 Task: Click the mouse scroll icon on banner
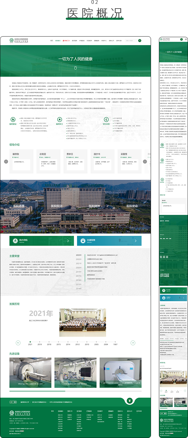[x=75, y=68]
